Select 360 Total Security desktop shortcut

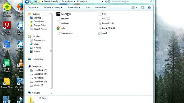pos(7,10)
